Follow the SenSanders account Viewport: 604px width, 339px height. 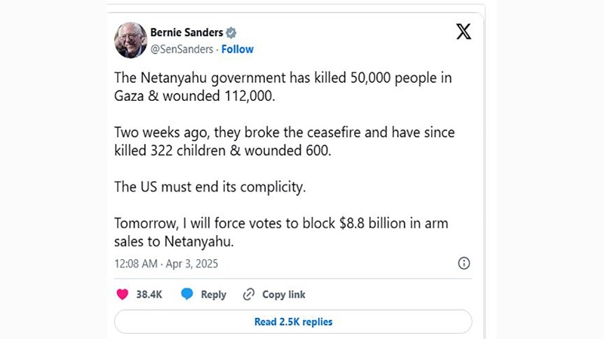[x=238, y=49]
